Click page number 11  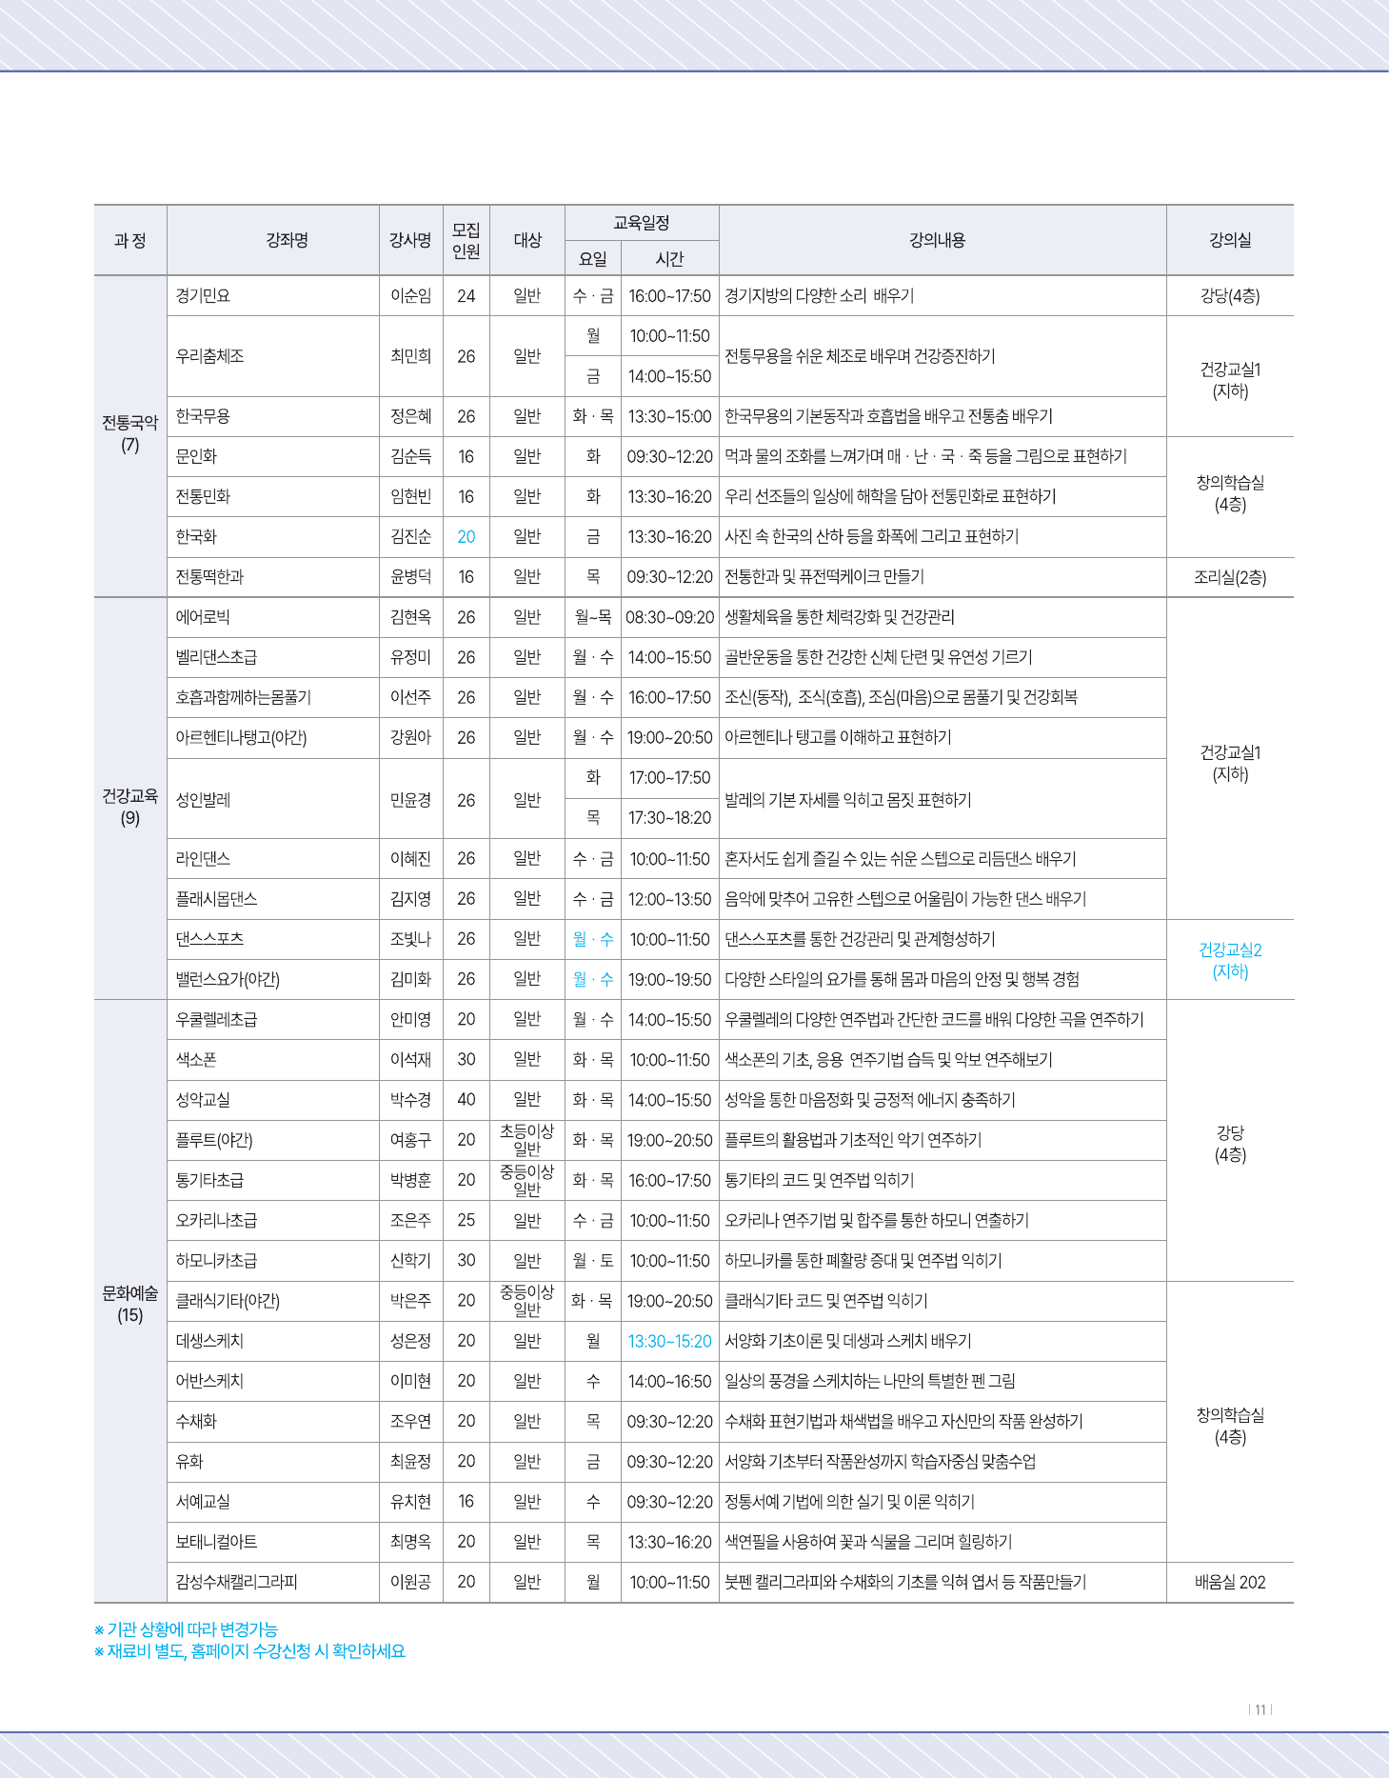tap(1260, 1709)
